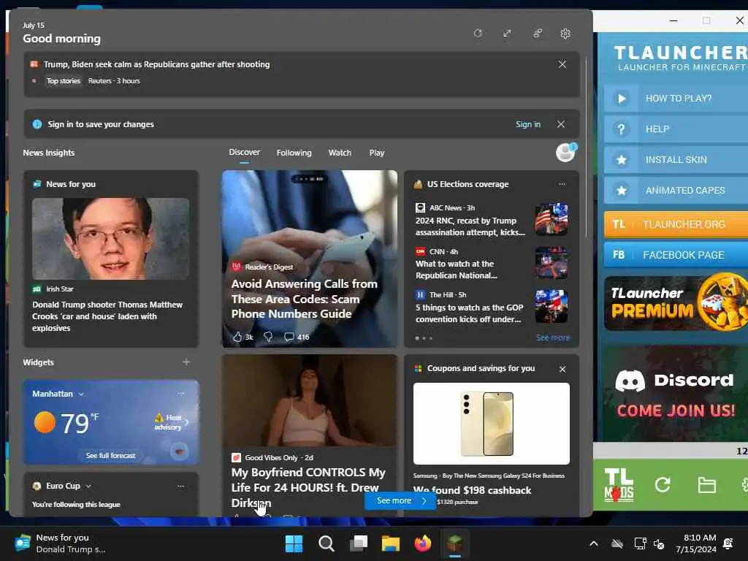Screen dimensions: 748x561
Task: Visit TLAUNCHER.ORG link in TLauncher
Action: pos(676,224)
